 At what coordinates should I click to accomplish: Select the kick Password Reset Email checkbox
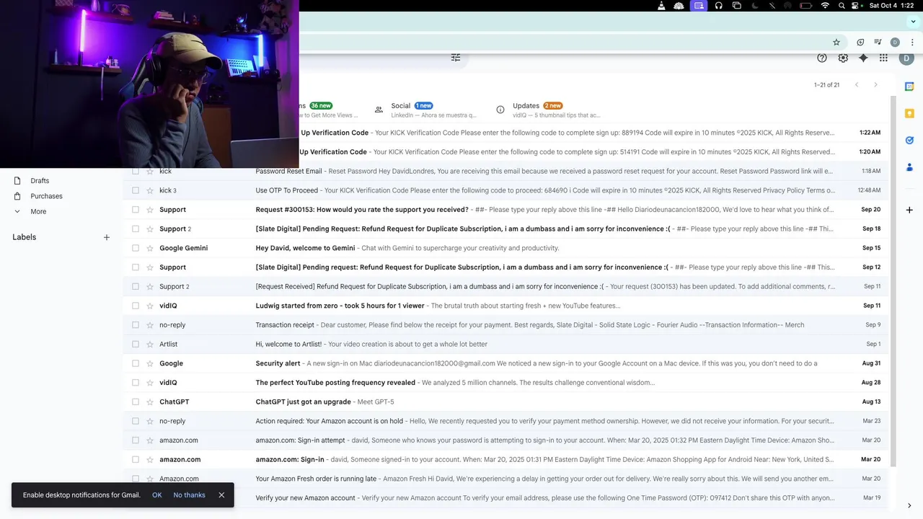(x=136, y=172)
